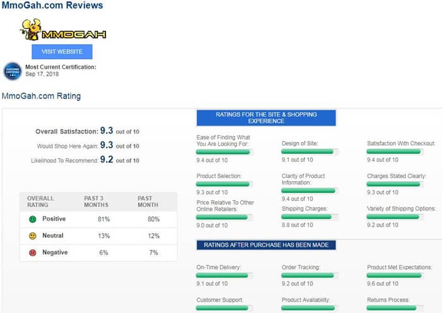
Task: Click the Shipping Charges label
Action: (x=304, y=209)
